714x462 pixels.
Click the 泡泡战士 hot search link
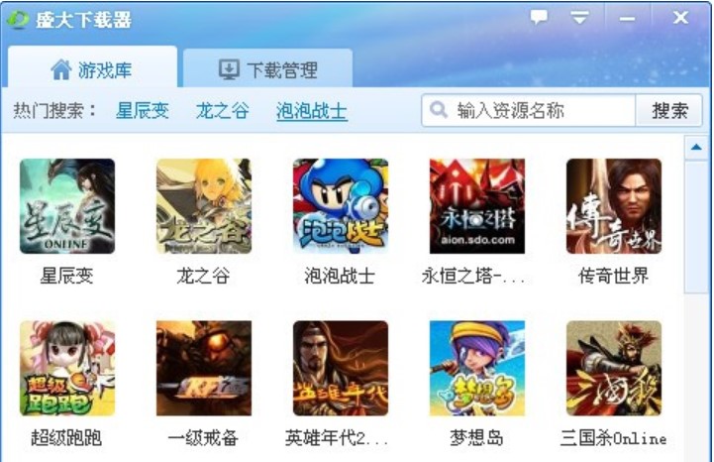click(312, 111)
